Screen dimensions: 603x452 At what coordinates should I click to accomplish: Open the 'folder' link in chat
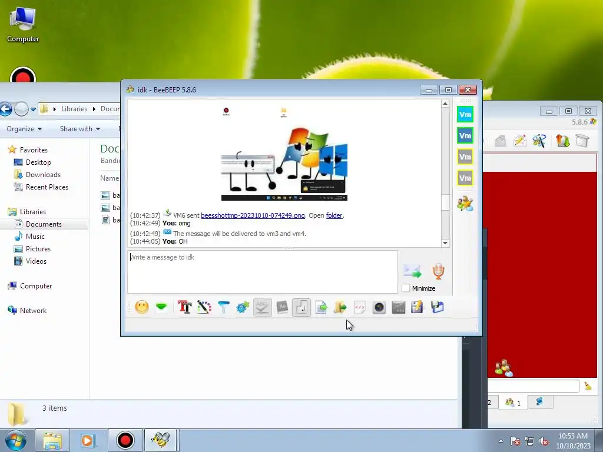pos(334,215)
